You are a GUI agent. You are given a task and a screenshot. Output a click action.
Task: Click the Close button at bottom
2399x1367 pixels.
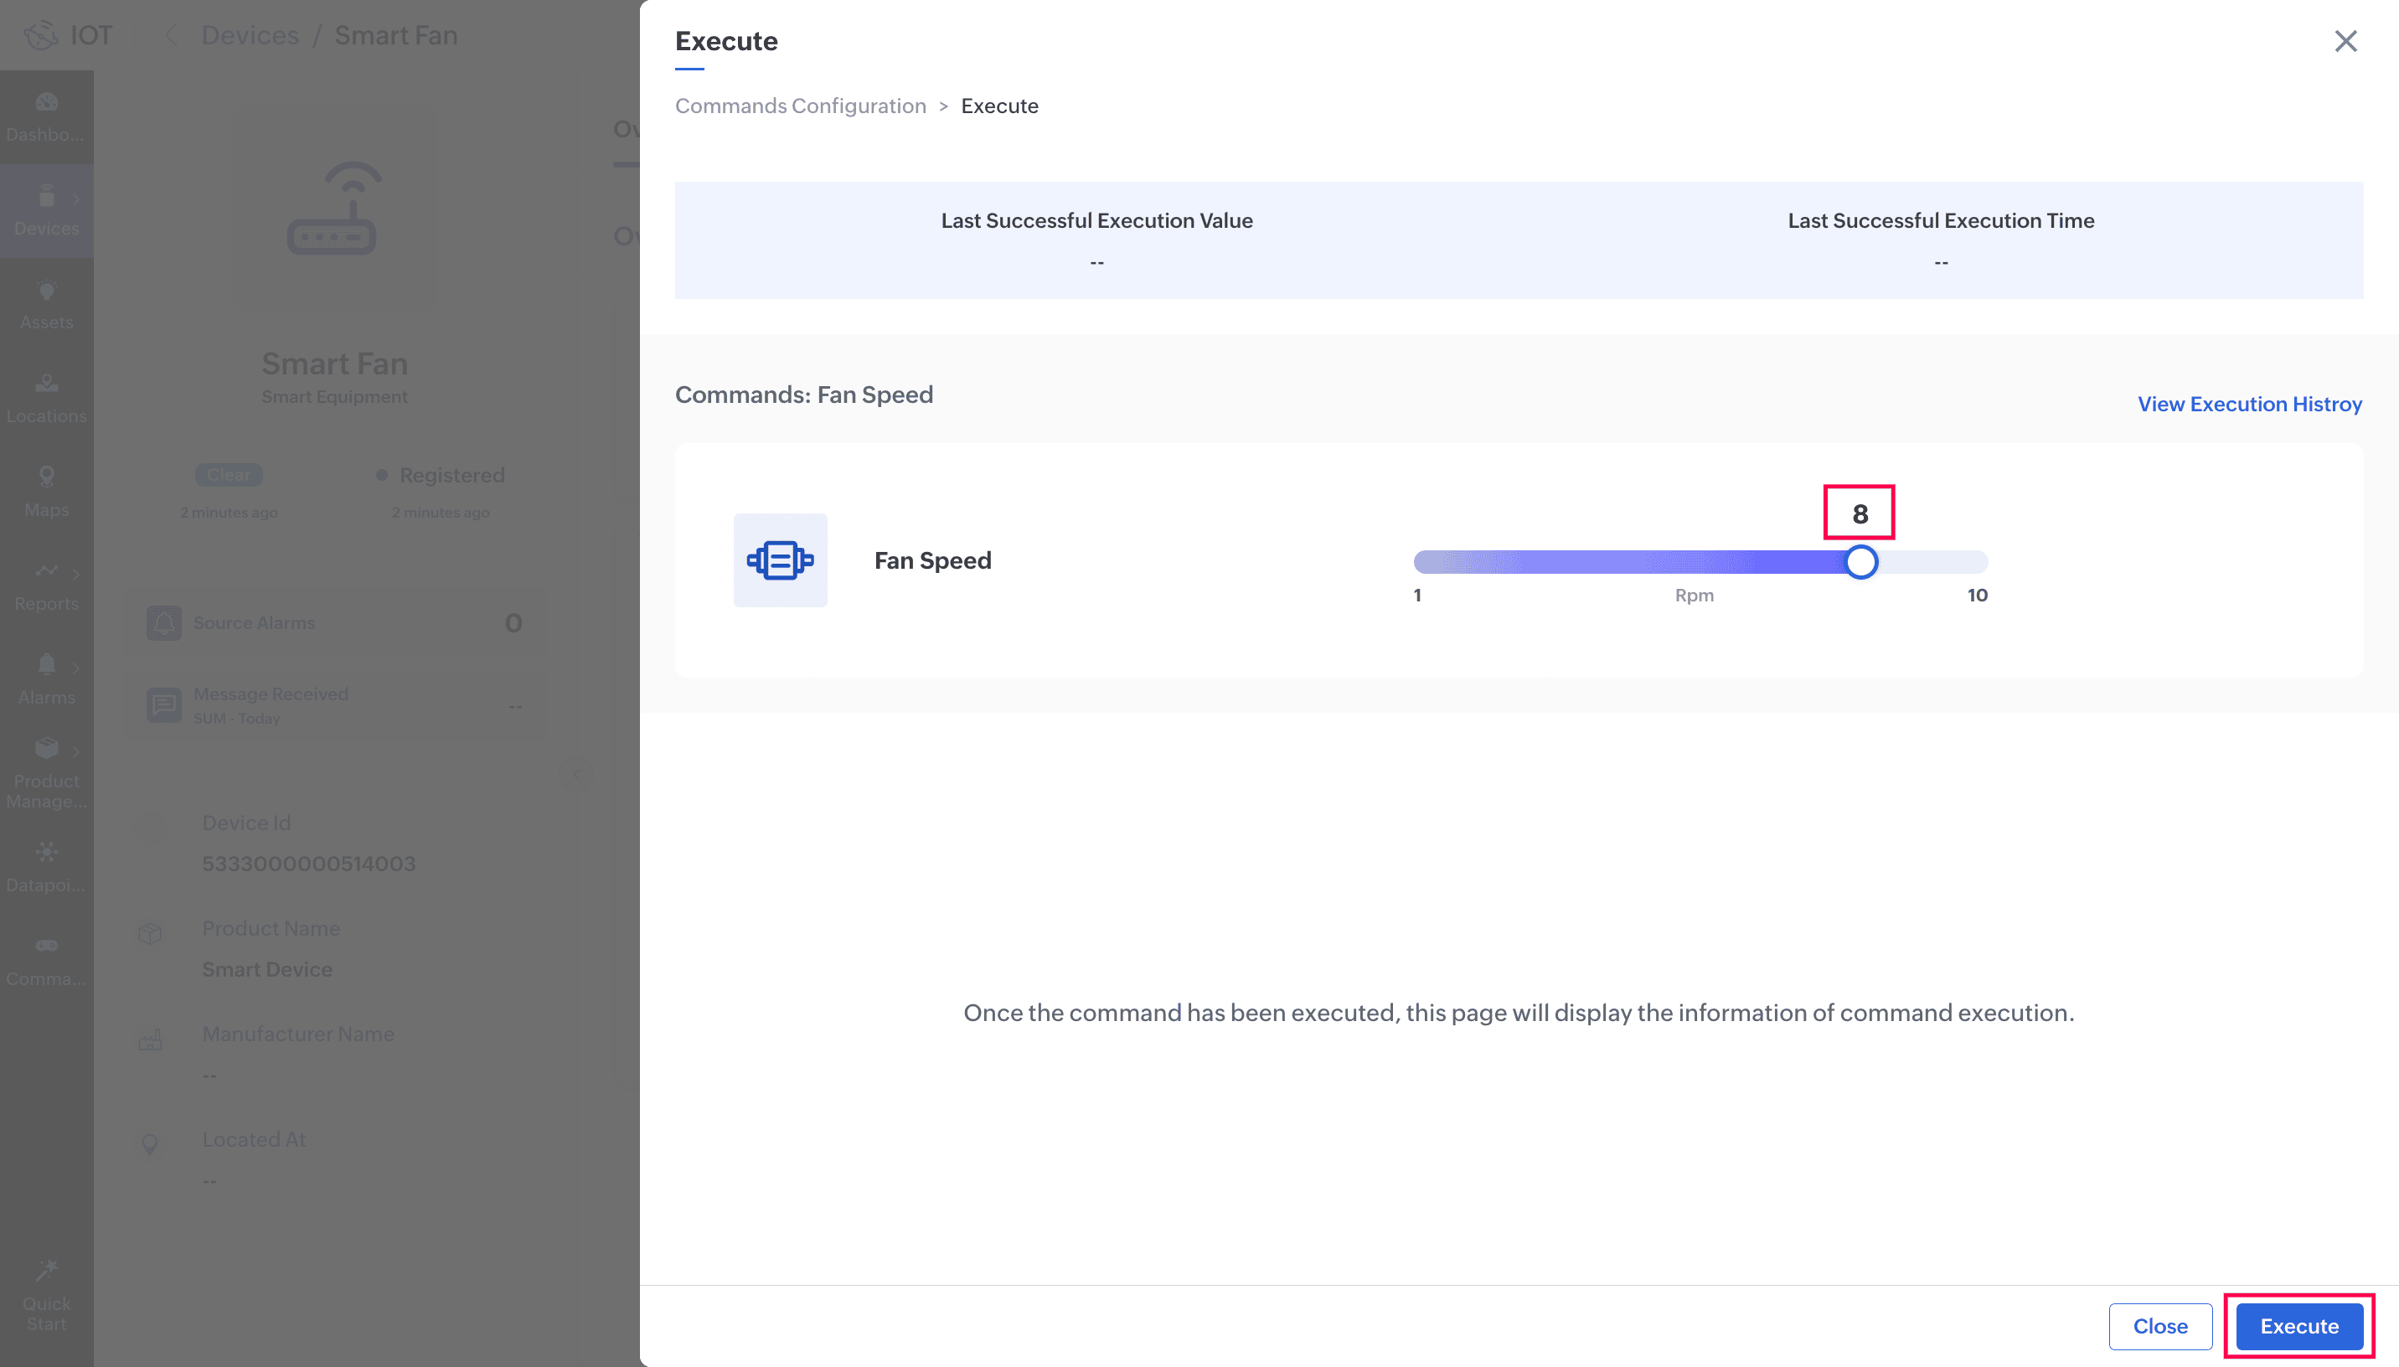[x=2159, y=1326]
